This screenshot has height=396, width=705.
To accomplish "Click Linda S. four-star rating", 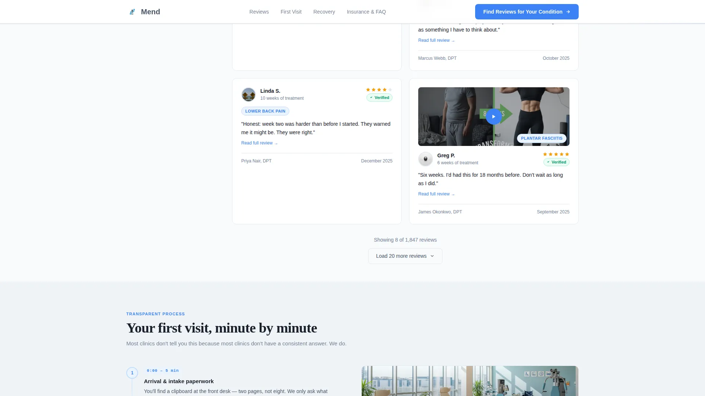I will pos(379,90).
